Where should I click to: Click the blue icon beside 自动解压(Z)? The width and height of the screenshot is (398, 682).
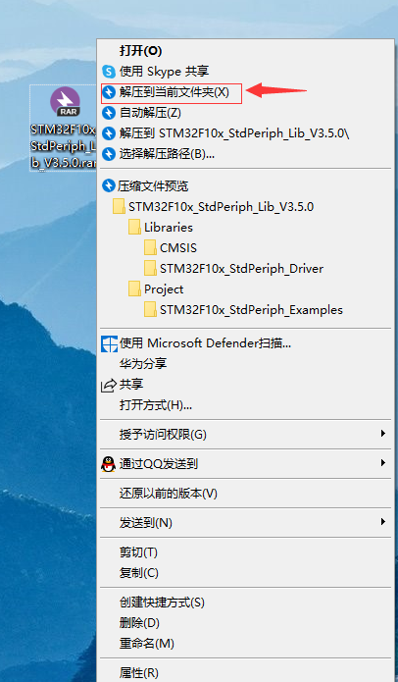pos(108,113)
